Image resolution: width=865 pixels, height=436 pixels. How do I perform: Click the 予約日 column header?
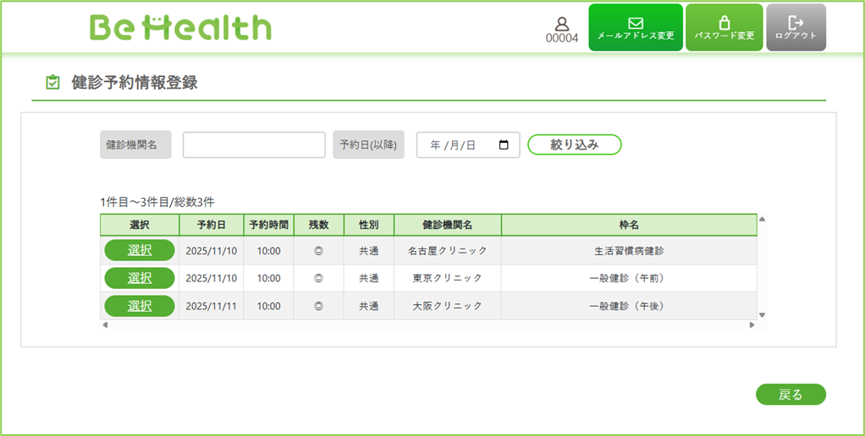(212, 225)
